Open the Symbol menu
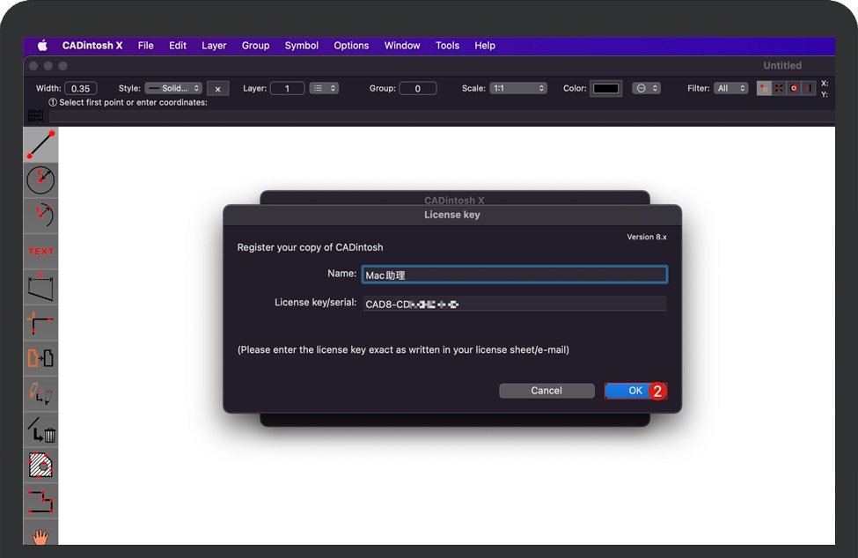The width and height of the screenshot is (858, 558). 302,46
